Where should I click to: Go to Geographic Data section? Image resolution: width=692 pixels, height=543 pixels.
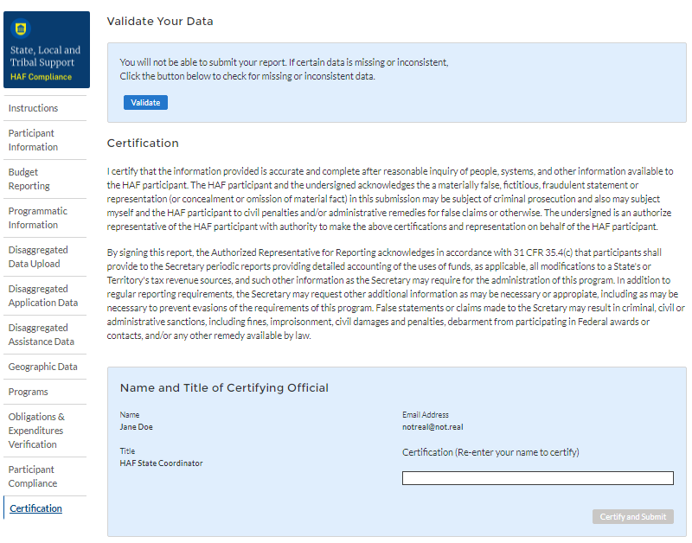tap(42, 367)
